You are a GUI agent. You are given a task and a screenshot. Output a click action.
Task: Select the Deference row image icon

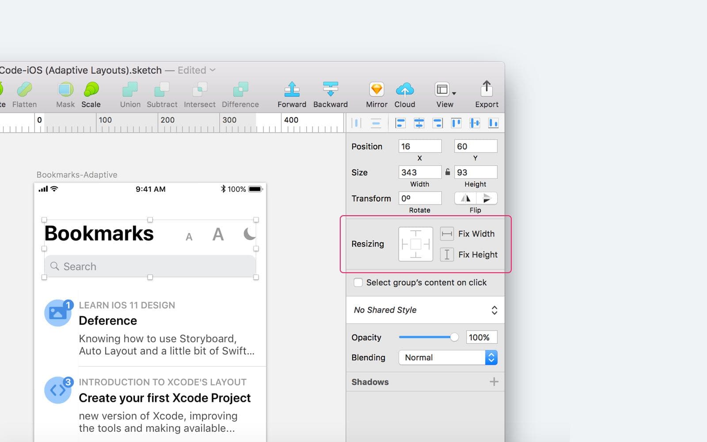pos(58,313)
